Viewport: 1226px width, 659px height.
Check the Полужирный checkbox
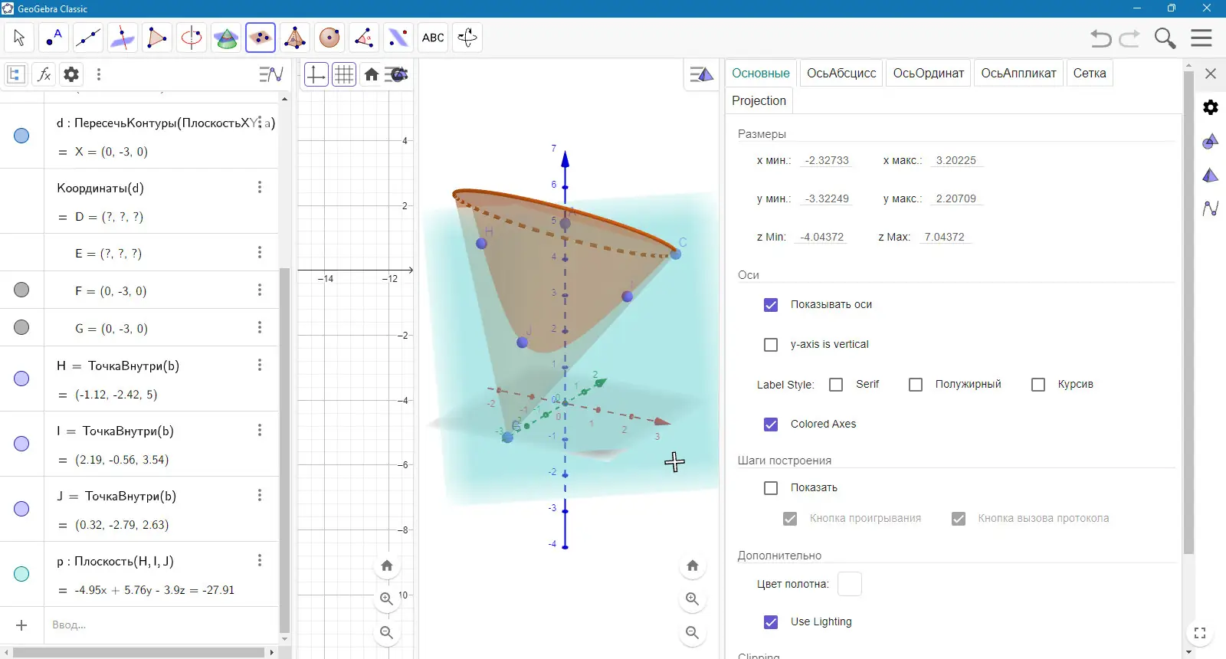pyautogui.click(x=916, y=385)
